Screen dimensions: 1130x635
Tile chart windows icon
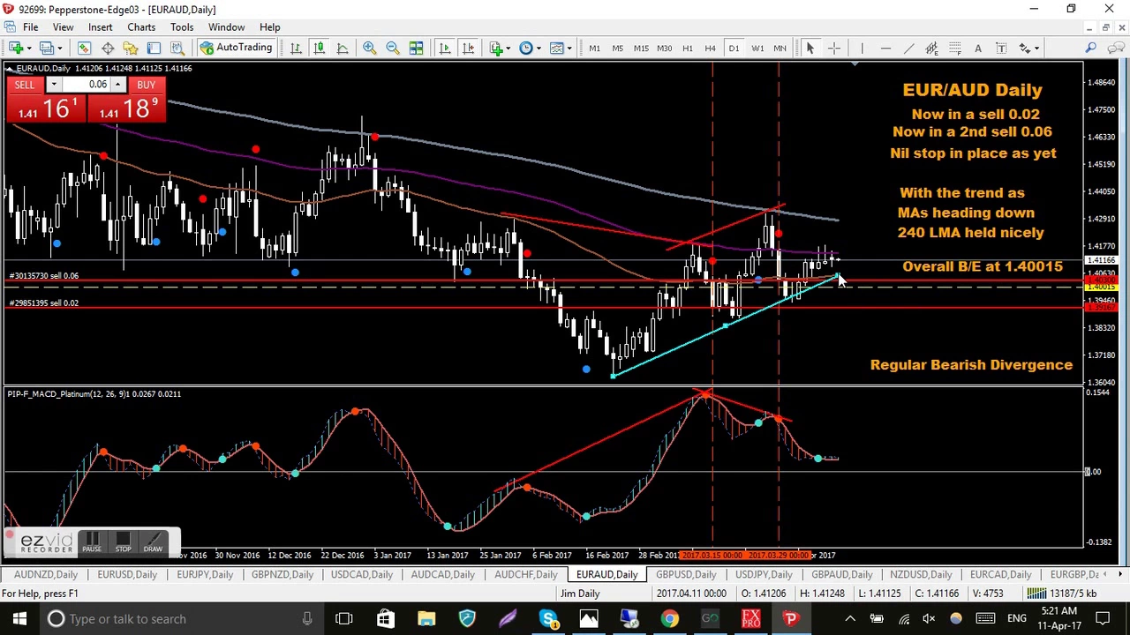(x=416, y=48)
